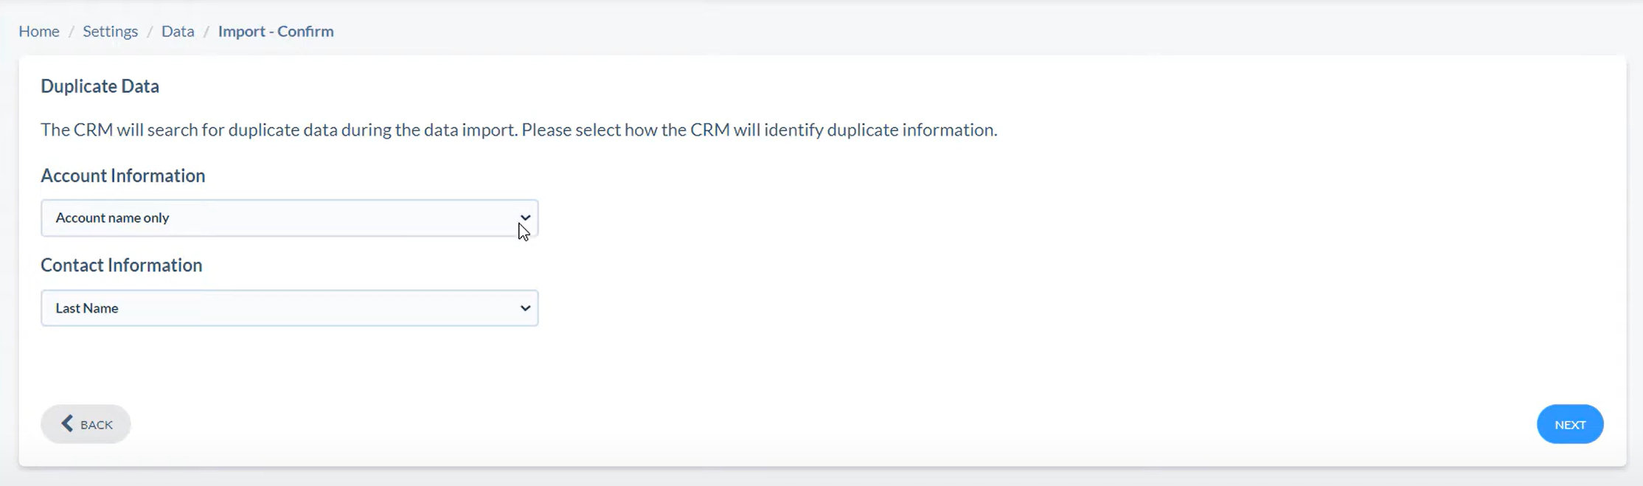Screen dimensions: 1643x486
Task: Click the slash separator before 'Import - Confirm'
Action: [x=206, y=32]
